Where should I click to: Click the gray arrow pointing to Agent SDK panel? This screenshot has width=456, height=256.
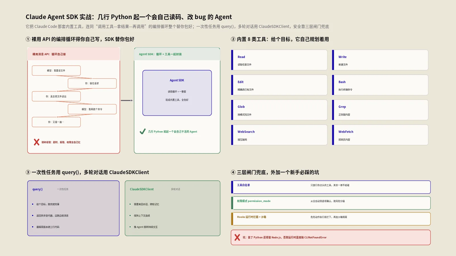click(x=127, y=100)
